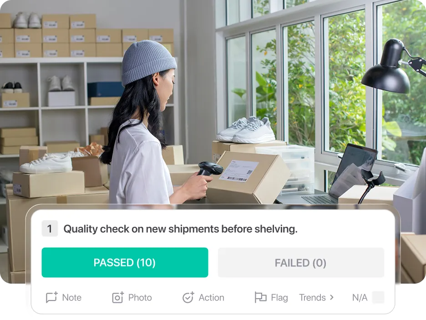Click the question number 1 badge
Viewport: 426px width, 320px height.
click(x=50, y=229)
